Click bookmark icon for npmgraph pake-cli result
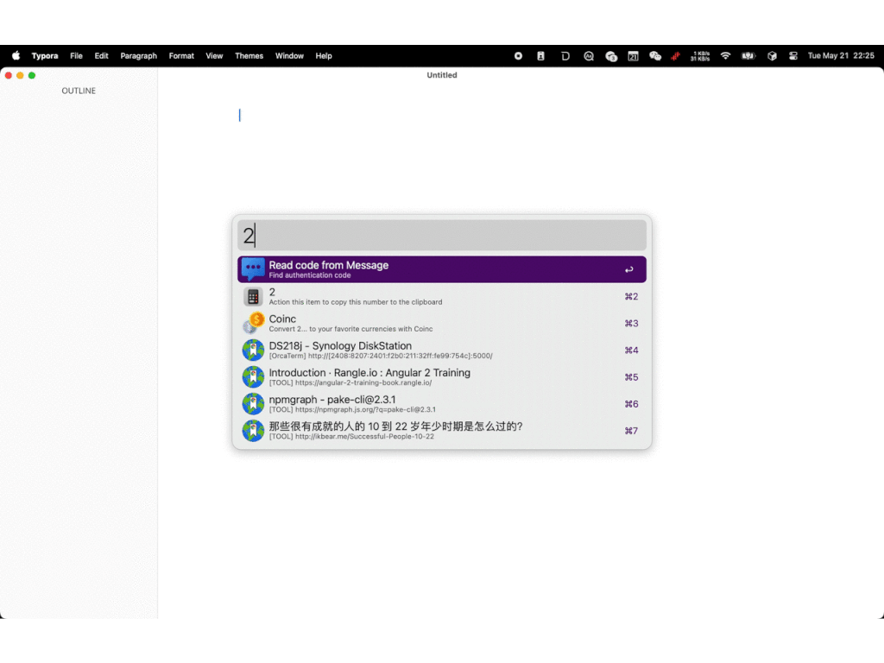Image resolution: width=884 pixels, height=663 pixels. pos(253,404)
